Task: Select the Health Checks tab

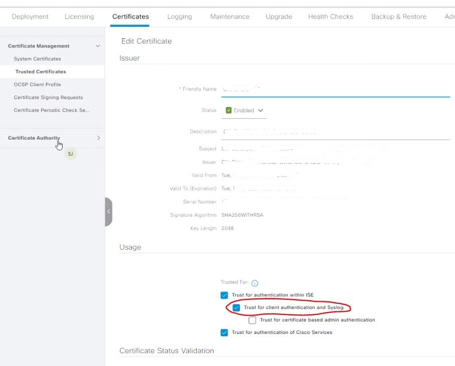Action: (x=330, y=17)
